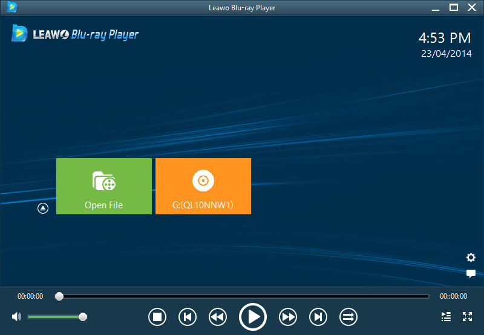Click the Leawo Blu-ray Player logo

pos(75,34)
